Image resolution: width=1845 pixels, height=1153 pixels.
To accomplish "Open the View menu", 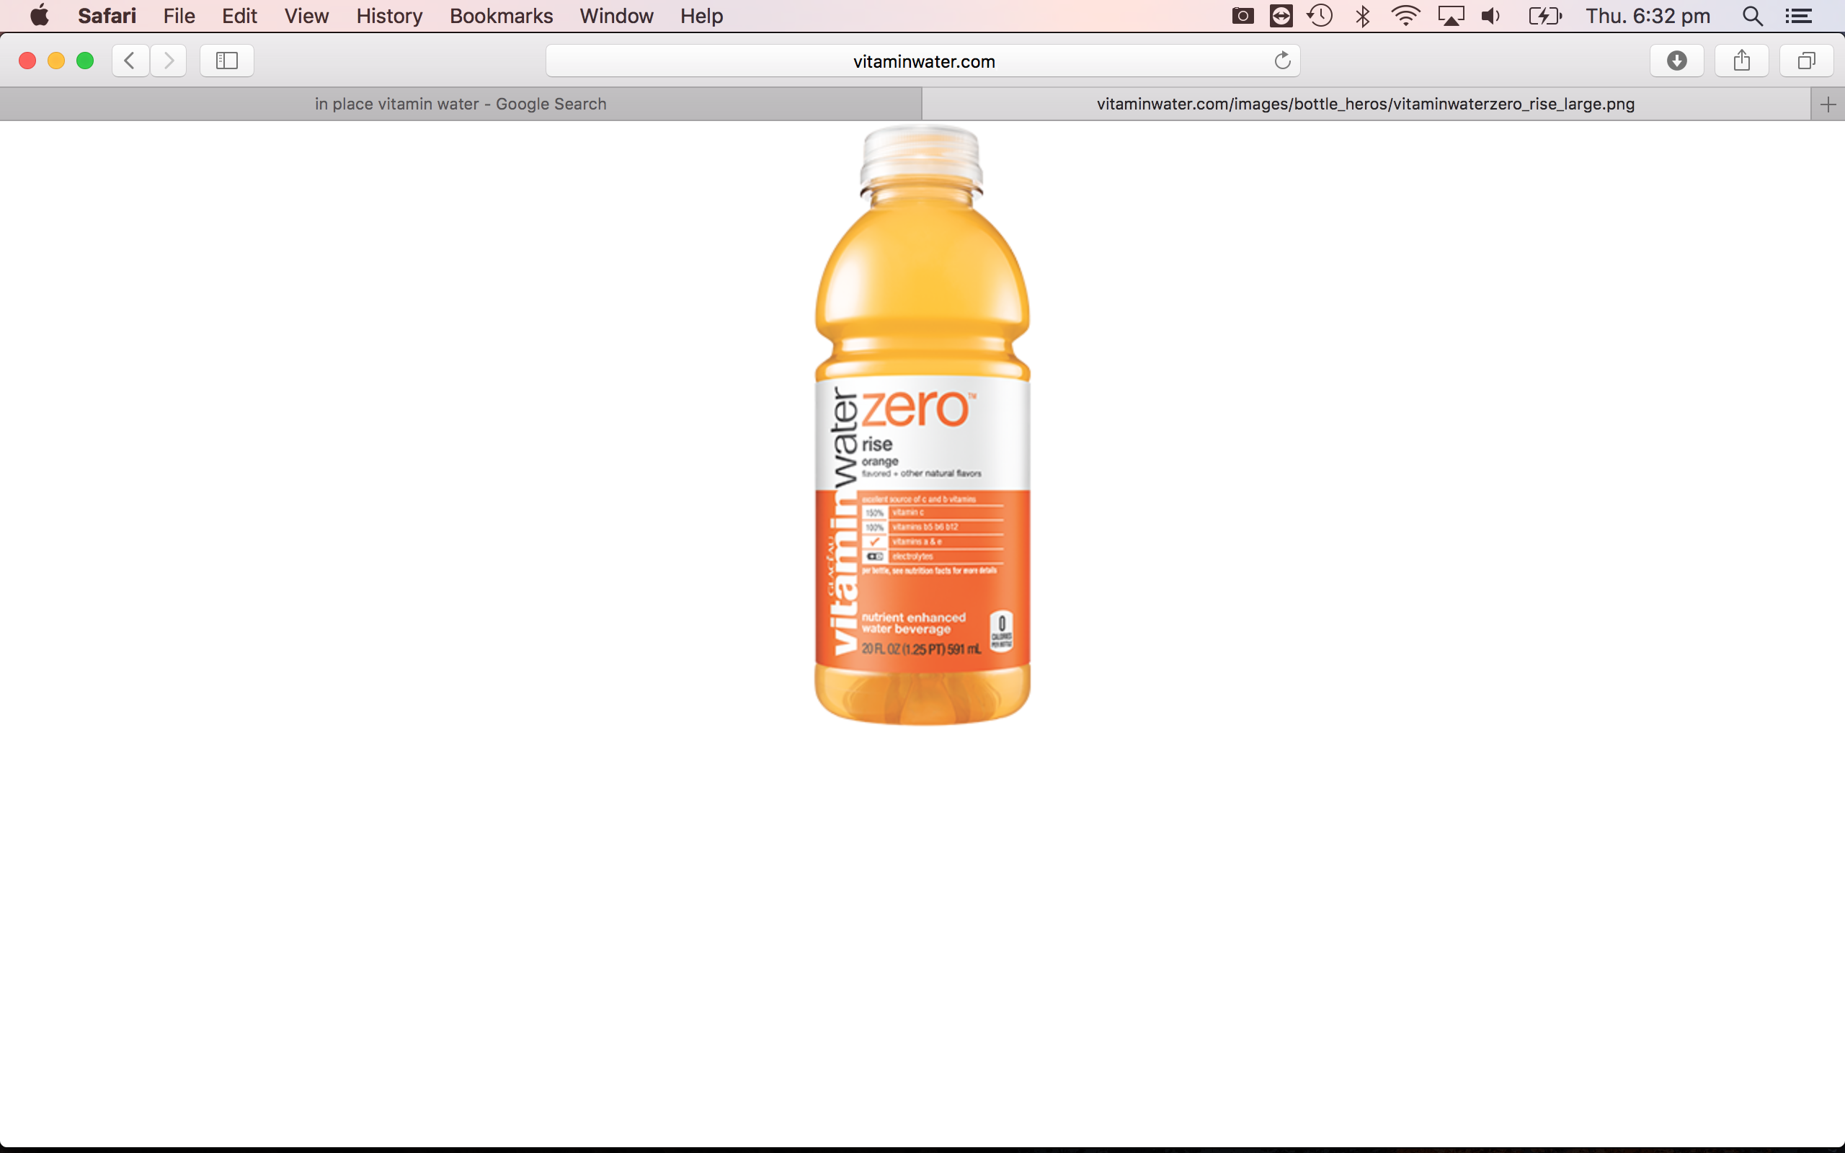I will click(x=306, y=16).
